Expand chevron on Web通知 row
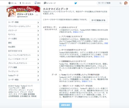Image resolution: width=129 pixels, height=108 pixels. [x=38, y=47]
